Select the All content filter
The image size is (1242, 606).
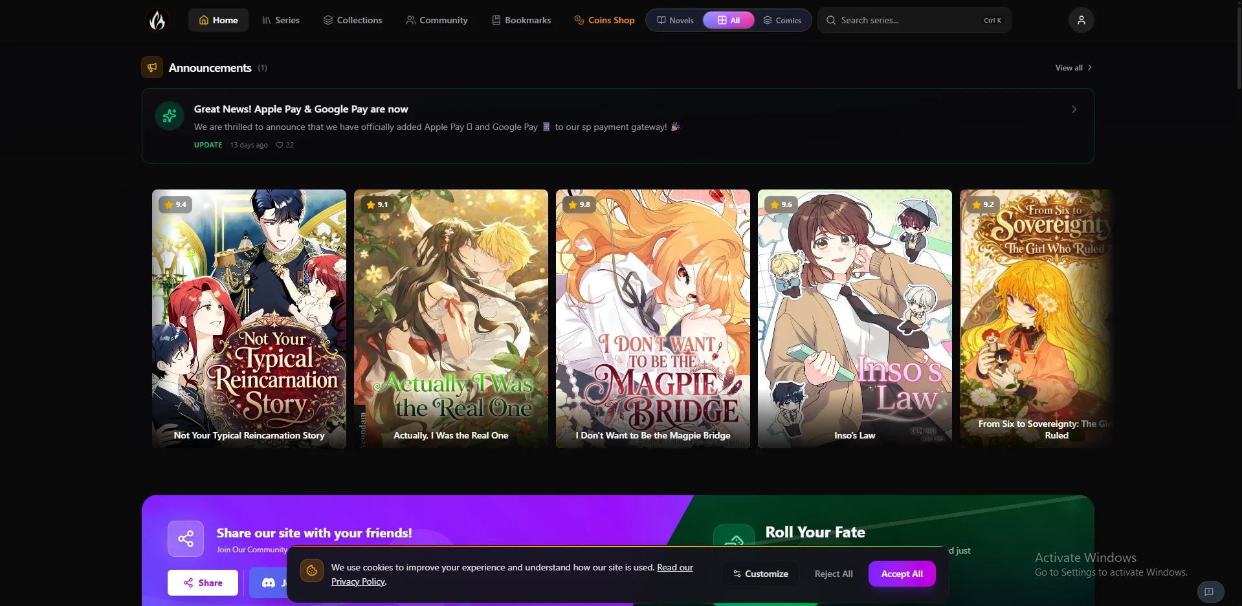[729, 20]
